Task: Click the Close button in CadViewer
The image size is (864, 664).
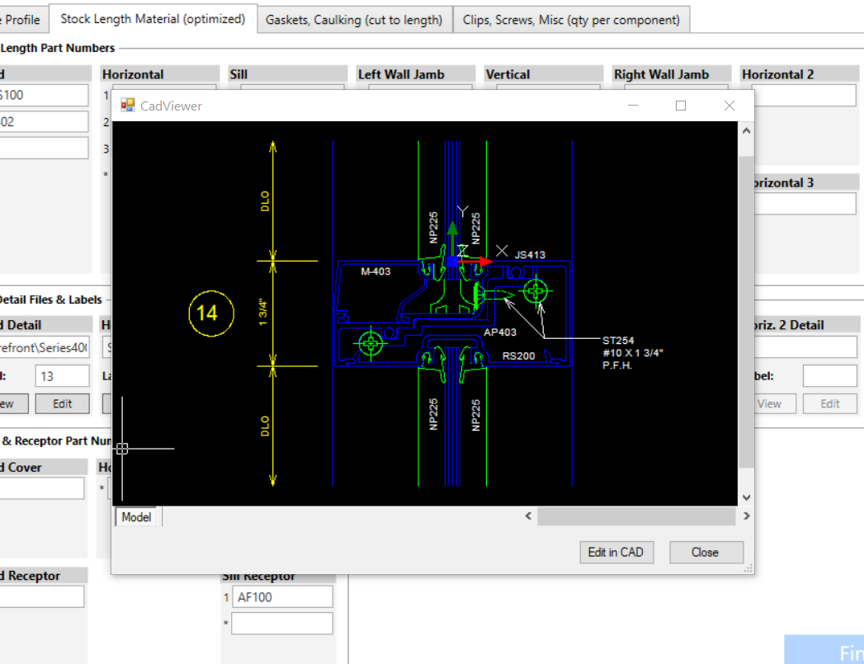Action: (706, 552)
